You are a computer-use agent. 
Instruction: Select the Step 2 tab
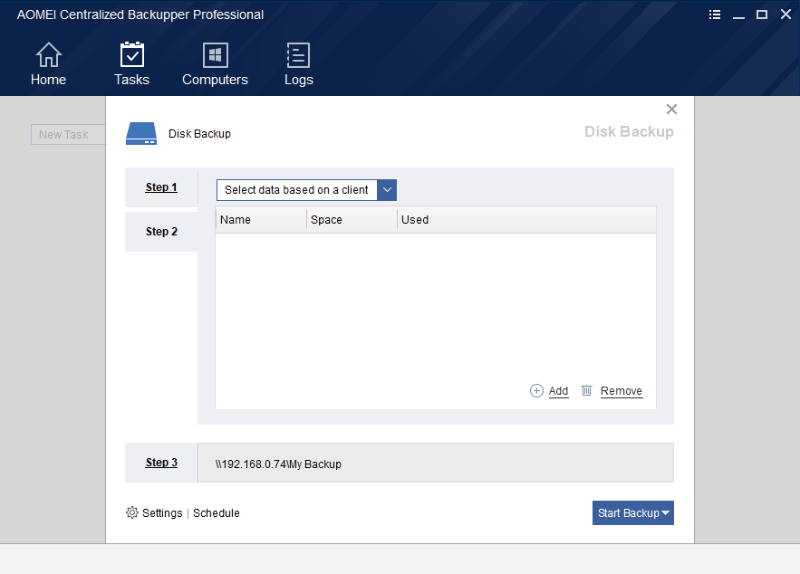[161, 232]
